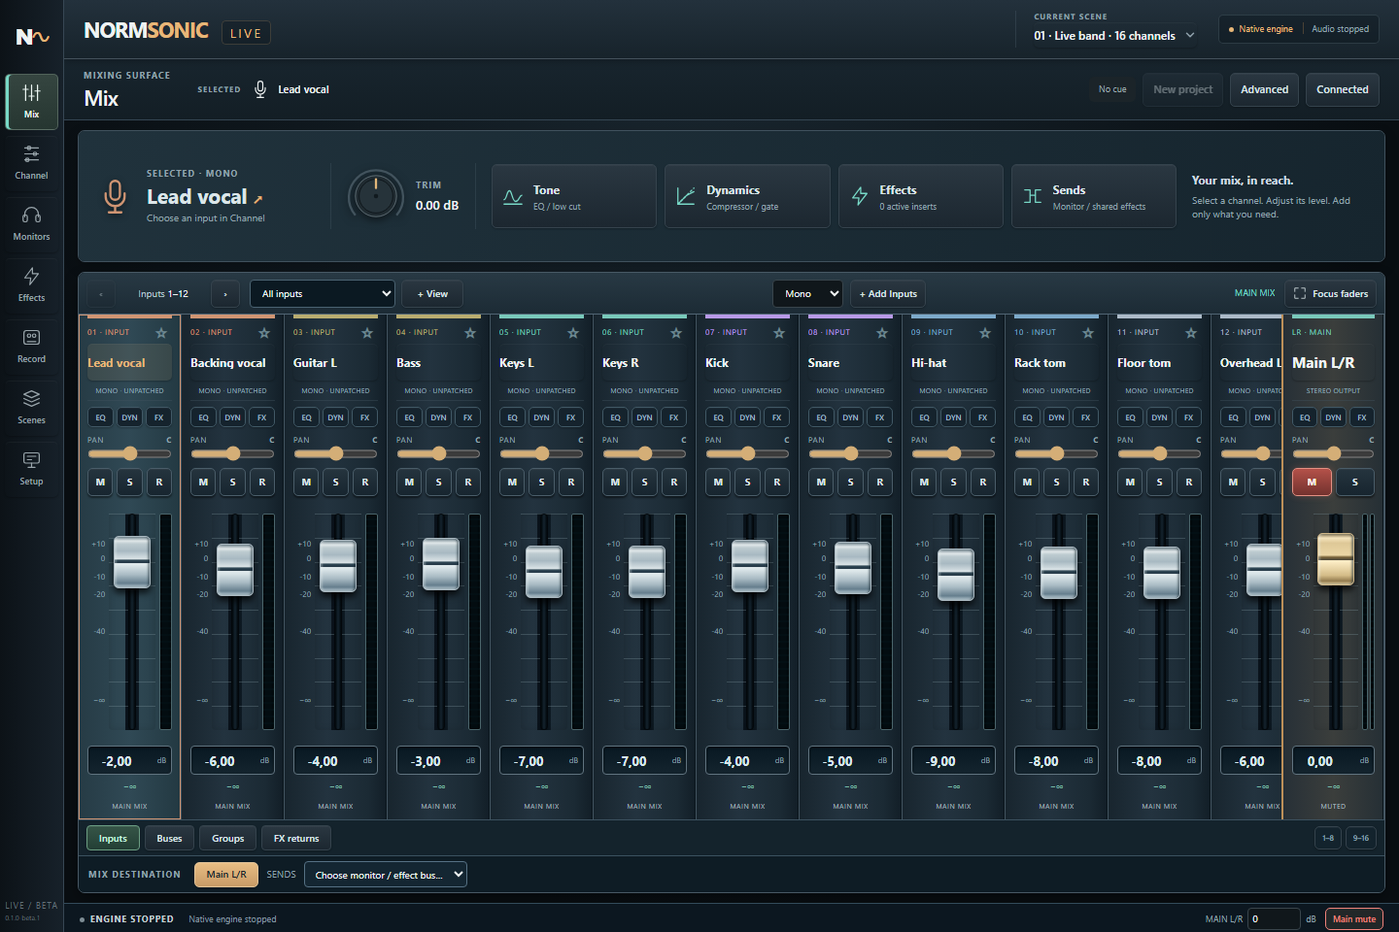
Task: Switch to the FX returns tab
Action: [x=296, y=839]
